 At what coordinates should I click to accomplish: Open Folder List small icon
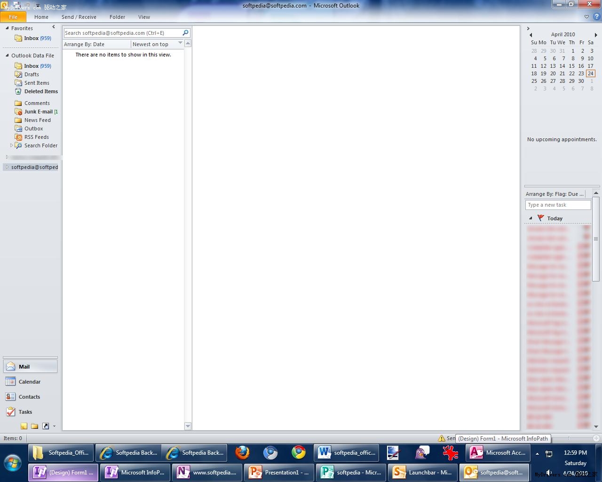pos(35,426)
